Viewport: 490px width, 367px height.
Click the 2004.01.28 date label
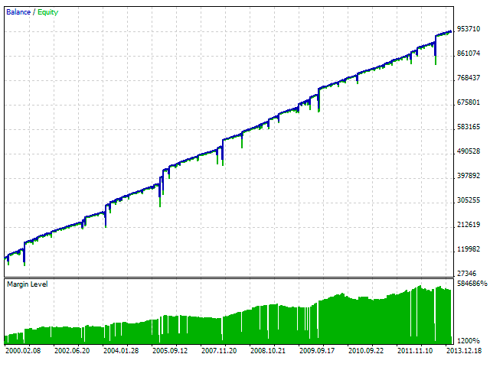click(121, 351)
